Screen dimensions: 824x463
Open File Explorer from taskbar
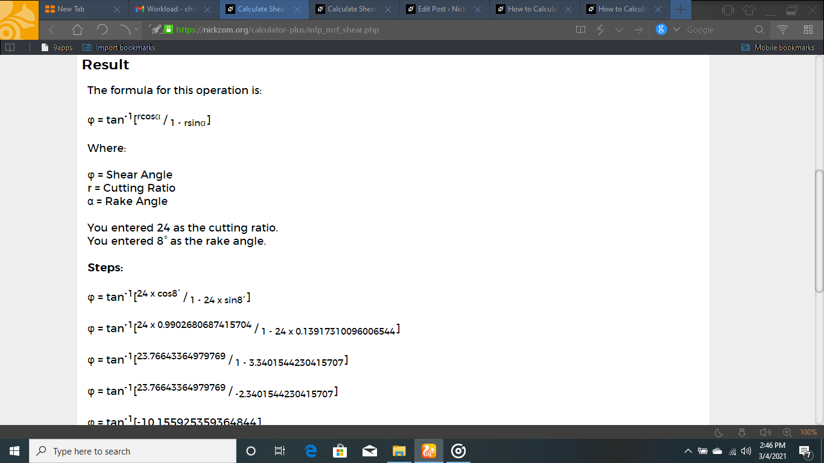click(399, 451)
